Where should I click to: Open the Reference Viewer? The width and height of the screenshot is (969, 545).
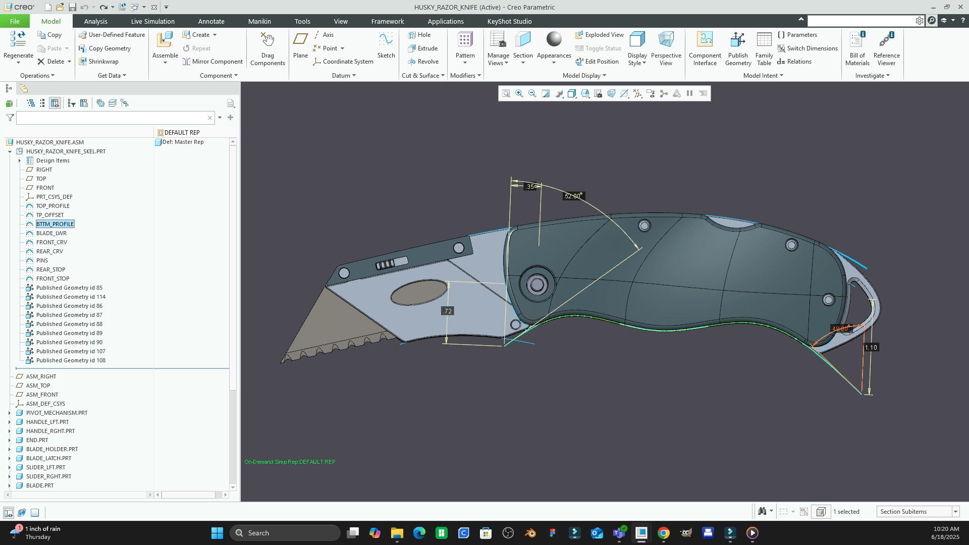point(886,49)
